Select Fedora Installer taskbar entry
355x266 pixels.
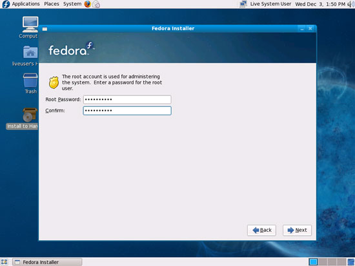(x=47, y=262)
